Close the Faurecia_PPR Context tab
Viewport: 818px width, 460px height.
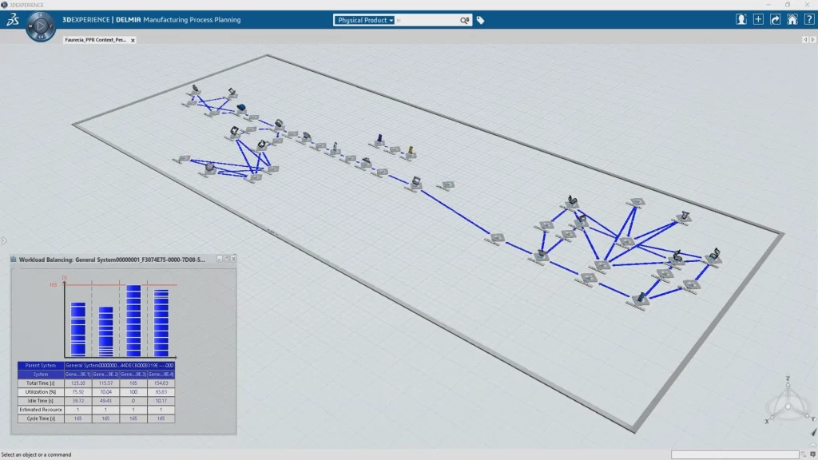[133, 39]
